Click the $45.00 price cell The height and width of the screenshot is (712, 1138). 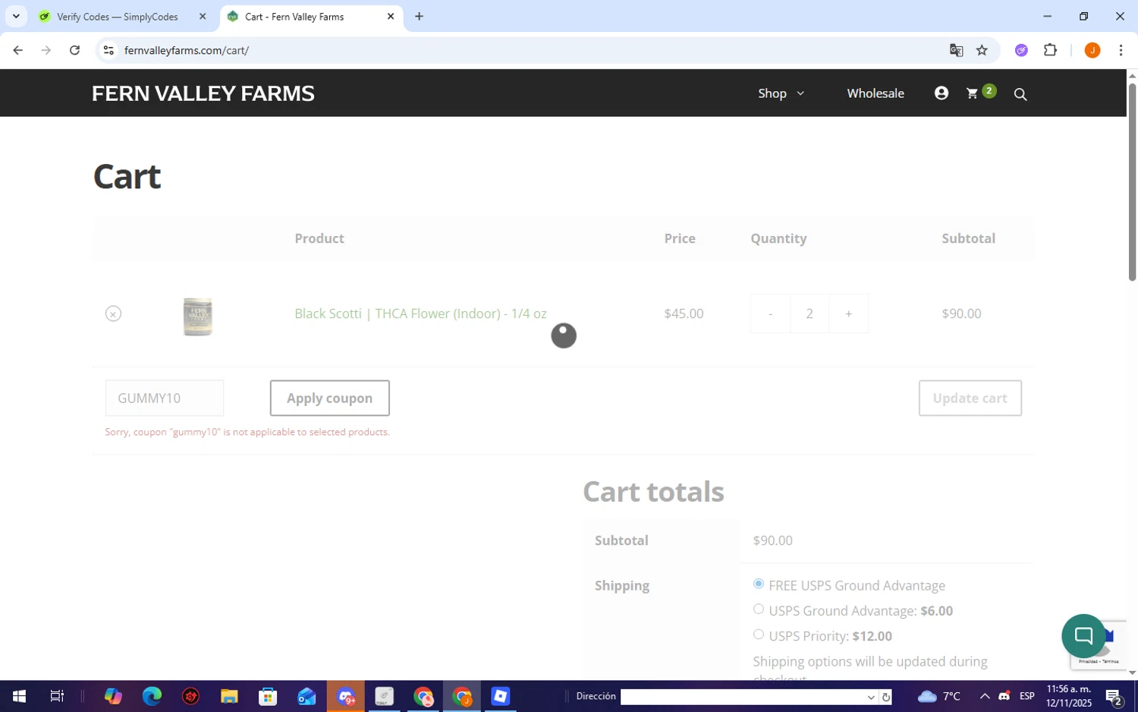click(684, 313)
